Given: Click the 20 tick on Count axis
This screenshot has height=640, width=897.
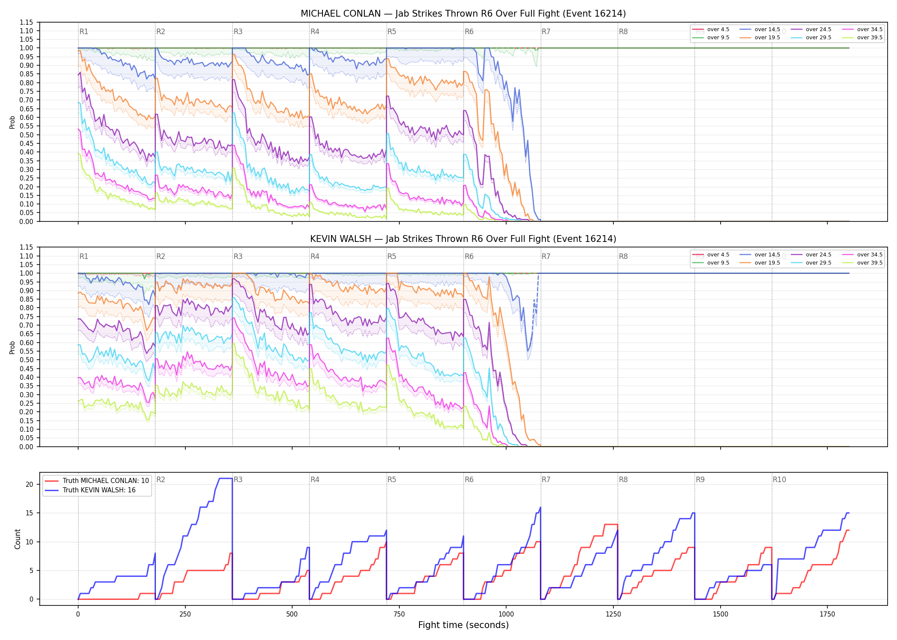Looking at the screenshot, I should [x=29, y=484].
